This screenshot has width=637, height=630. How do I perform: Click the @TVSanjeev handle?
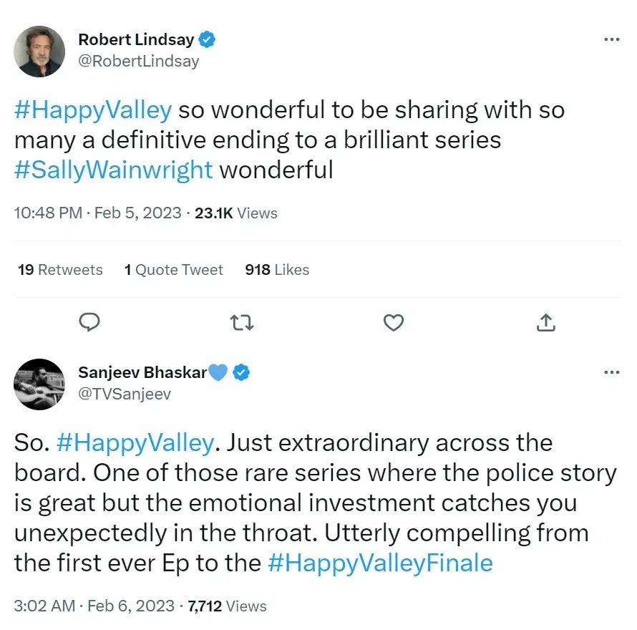pyautogui.click(x=125, y=393)
